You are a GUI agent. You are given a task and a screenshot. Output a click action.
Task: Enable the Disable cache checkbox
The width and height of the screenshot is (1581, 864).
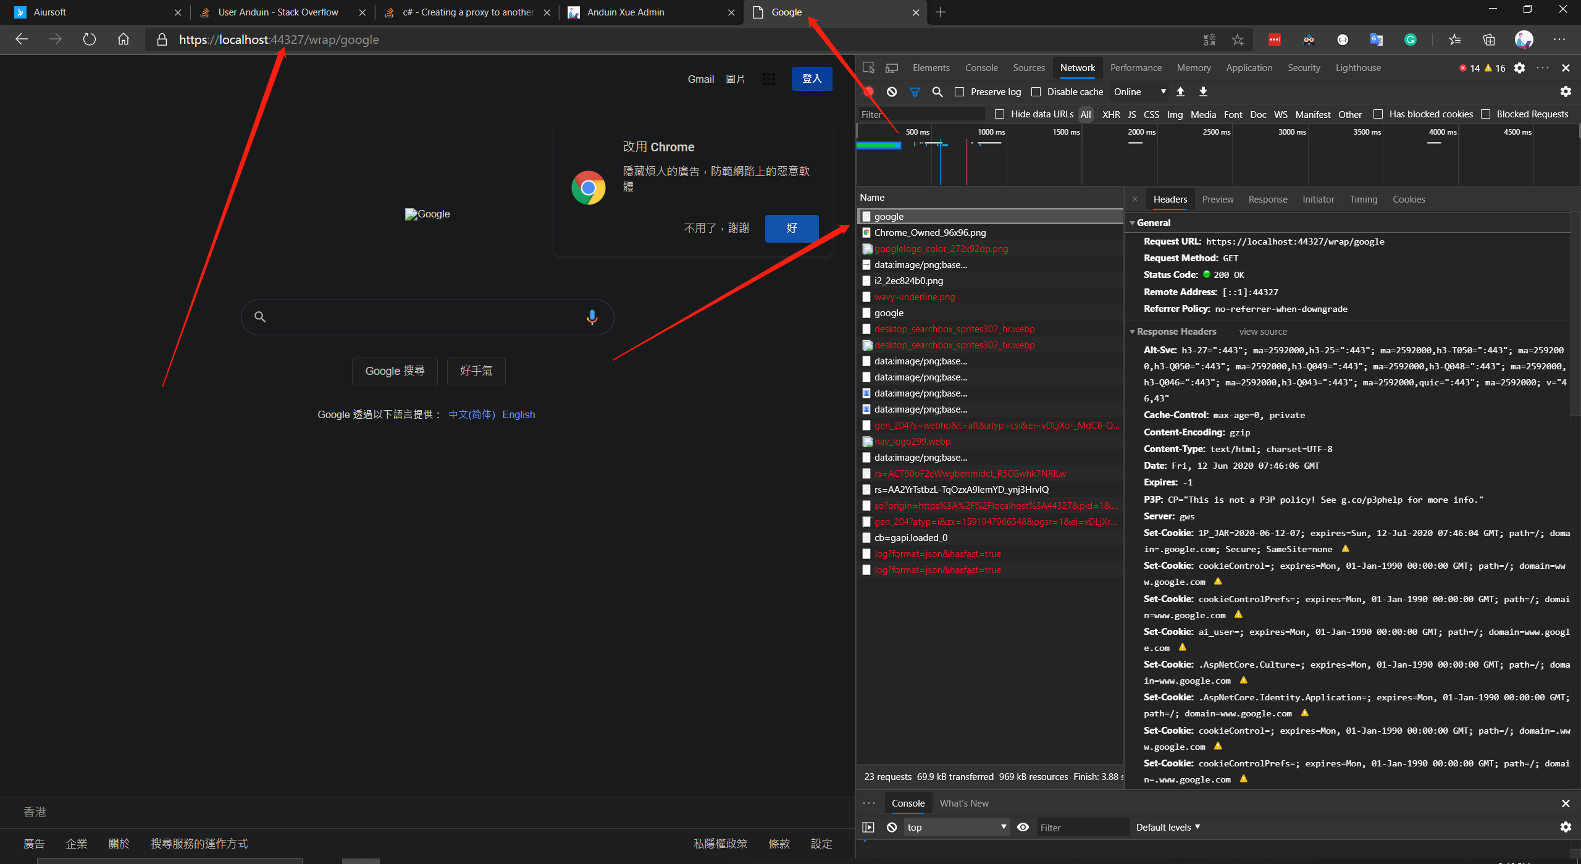1036,91
